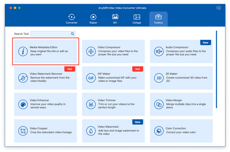Open Video Compressor title text
This screenshot has width=230, height=152.
point(109,47)
